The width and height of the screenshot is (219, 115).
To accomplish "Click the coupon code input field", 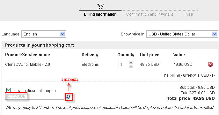I will (x=35, y=96).
